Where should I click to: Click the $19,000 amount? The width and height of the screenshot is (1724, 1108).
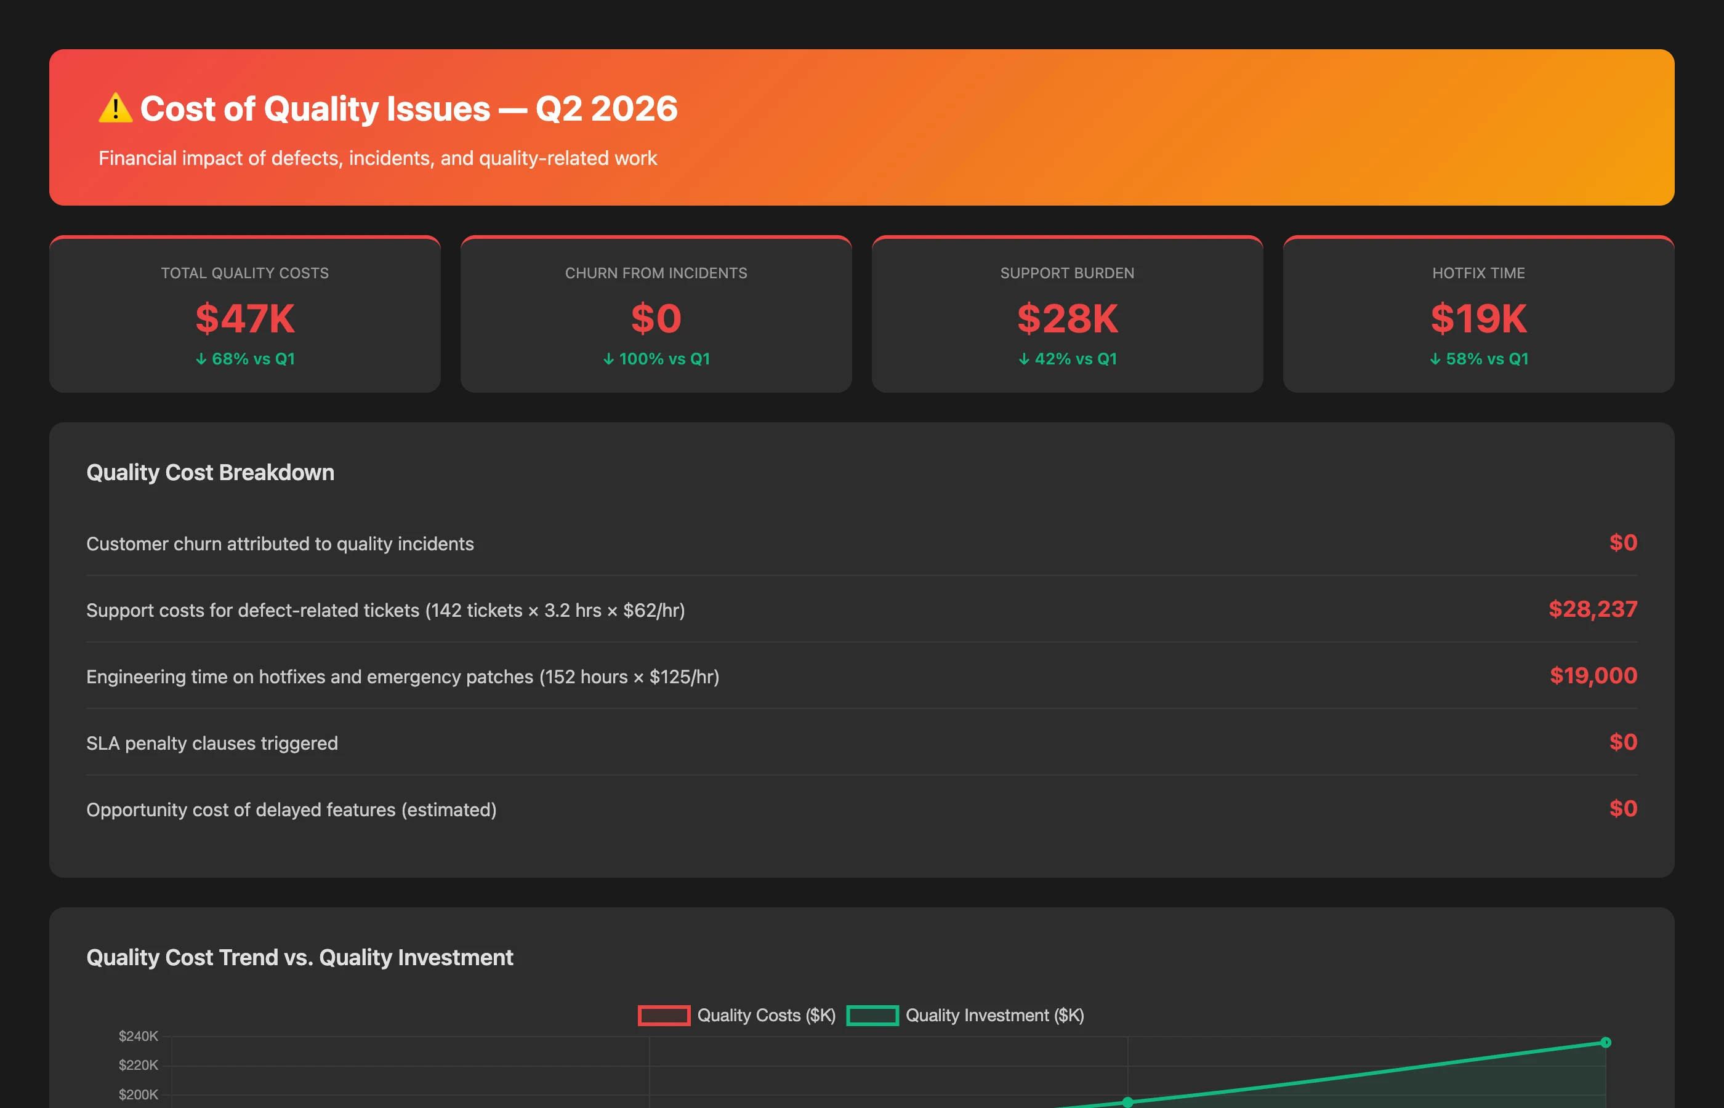(x=1593, y=676)
